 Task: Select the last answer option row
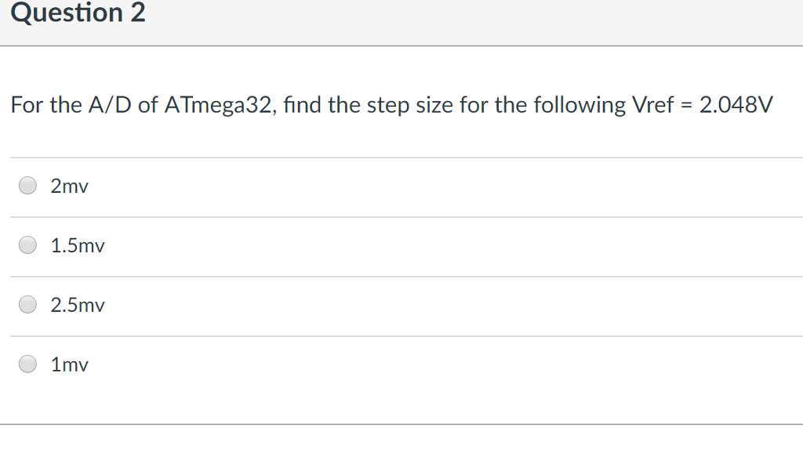click(392, 364)
